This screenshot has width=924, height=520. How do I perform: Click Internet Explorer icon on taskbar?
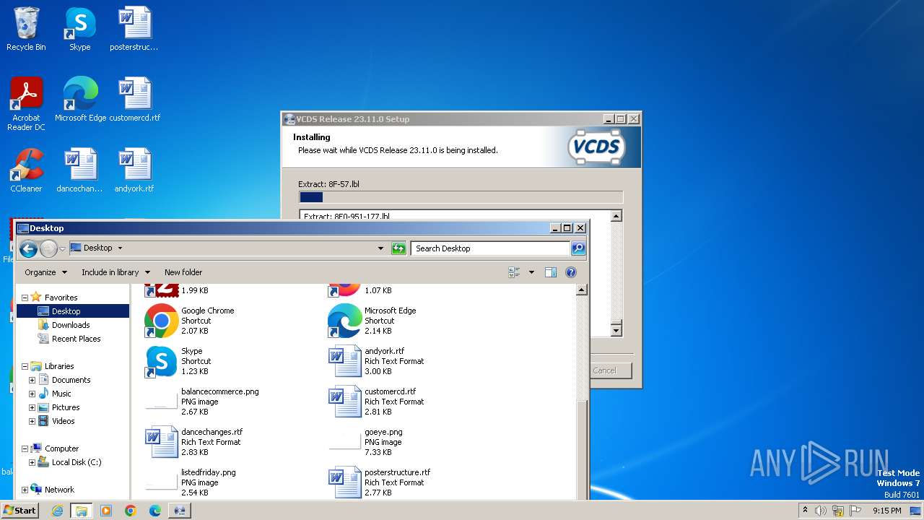click(58, 511)
